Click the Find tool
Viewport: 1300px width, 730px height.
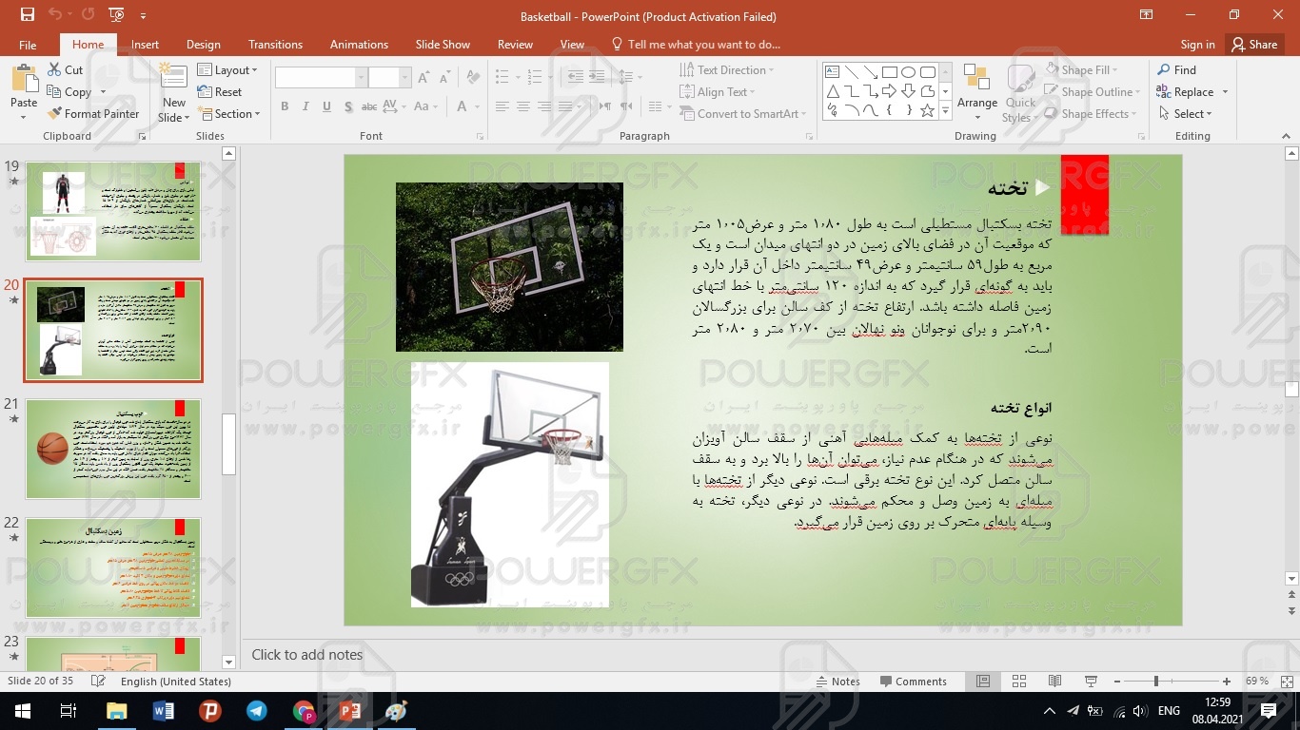point(1176,70)
